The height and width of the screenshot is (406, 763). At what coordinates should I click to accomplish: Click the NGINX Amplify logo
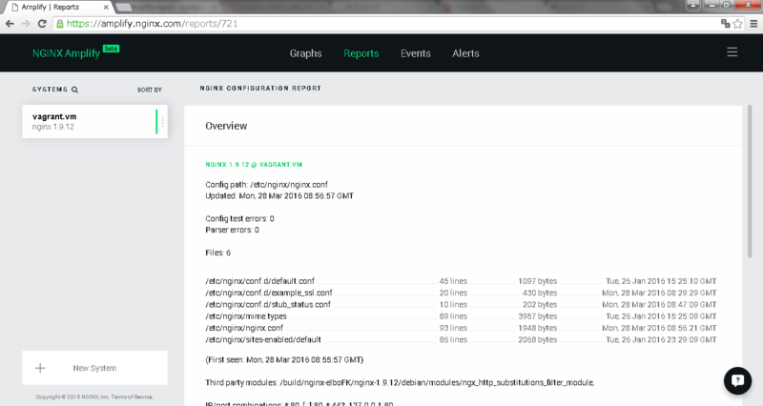(76, 52)
